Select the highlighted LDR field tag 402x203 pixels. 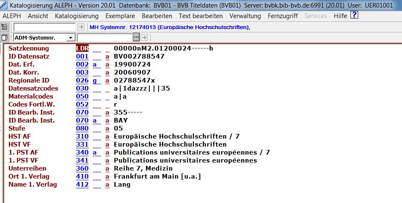click(82, 48)
